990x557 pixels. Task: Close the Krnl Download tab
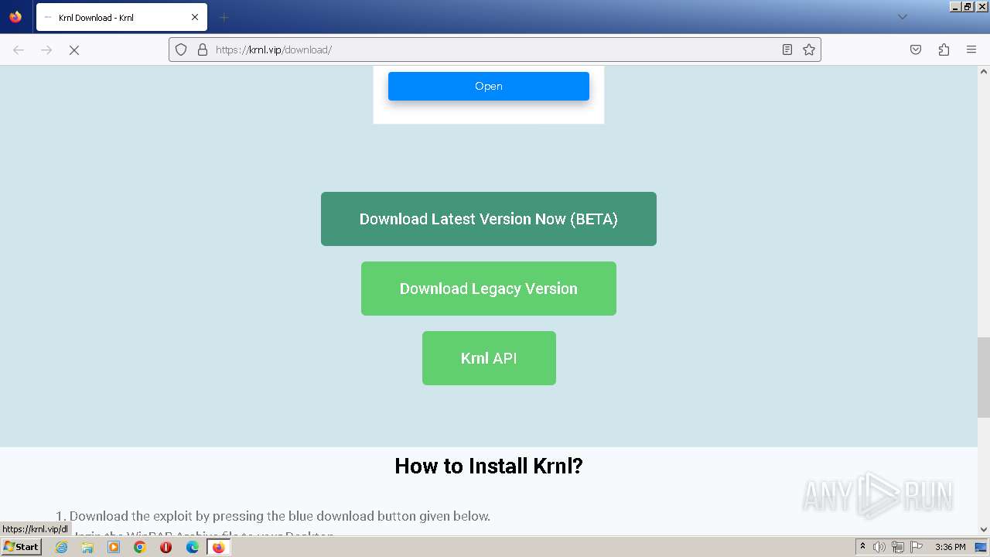195,17
